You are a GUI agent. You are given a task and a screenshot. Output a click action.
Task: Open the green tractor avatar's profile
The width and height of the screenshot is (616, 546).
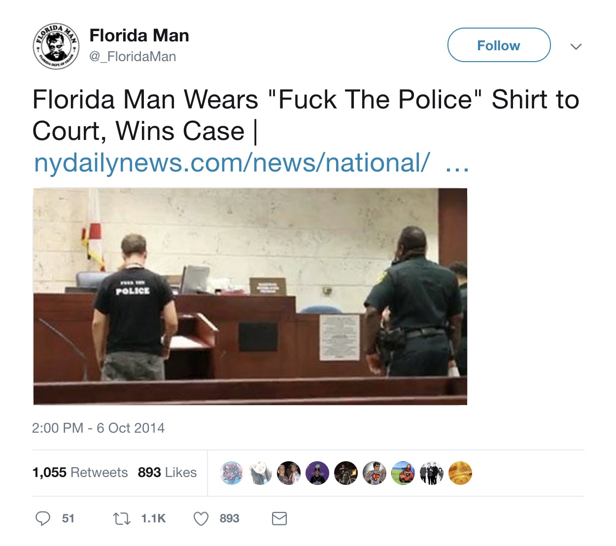(403, 473)
